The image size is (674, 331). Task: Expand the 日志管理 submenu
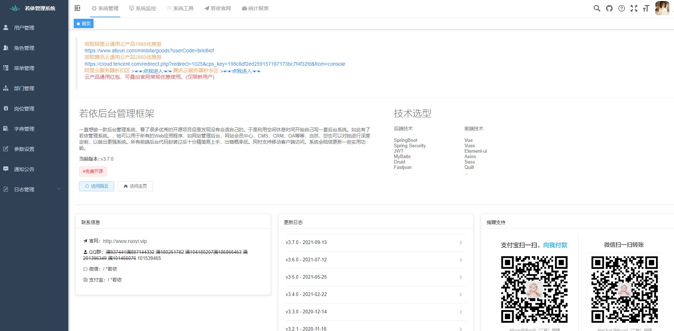click(x=24, y=189)
